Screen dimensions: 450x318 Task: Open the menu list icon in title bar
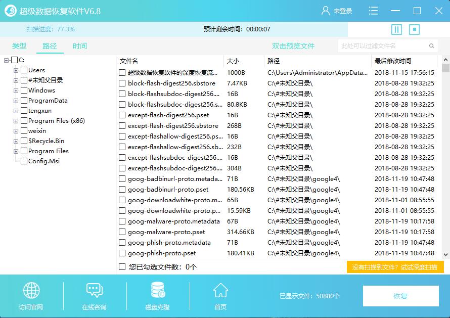click(373, 11)
